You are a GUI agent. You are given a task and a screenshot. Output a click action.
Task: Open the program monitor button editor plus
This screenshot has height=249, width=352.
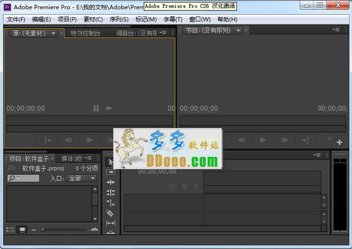pos(340,142)
